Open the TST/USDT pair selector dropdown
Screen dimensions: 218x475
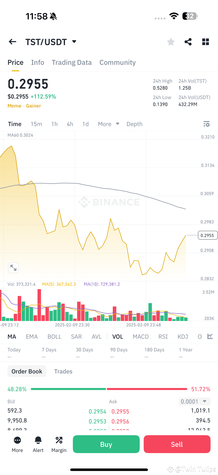[74, 42]
